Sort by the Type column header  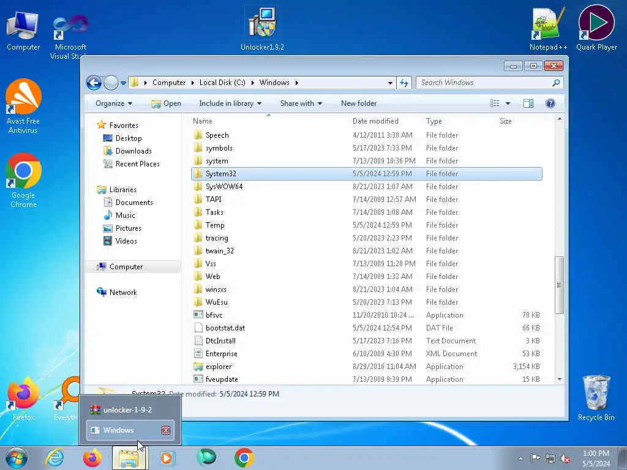coord(434,121)
